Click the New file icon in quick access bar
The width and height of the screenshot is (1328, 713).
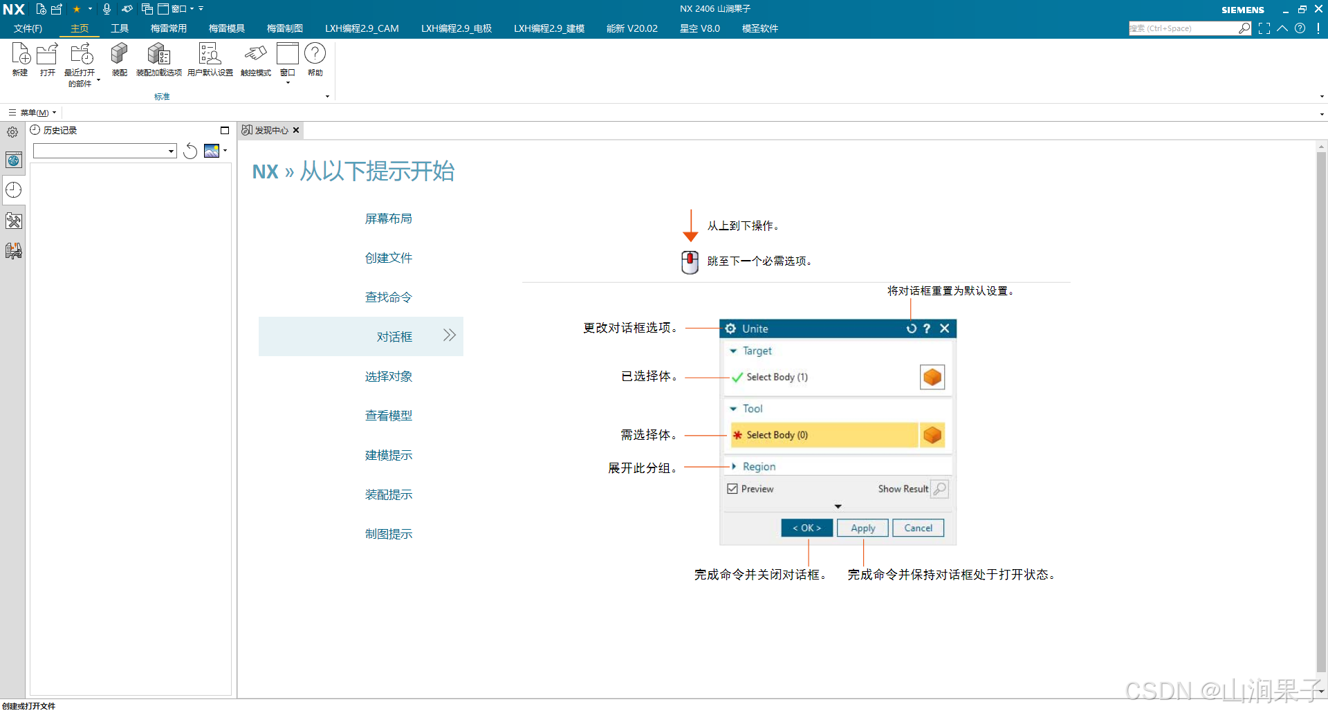click(41, 9)
